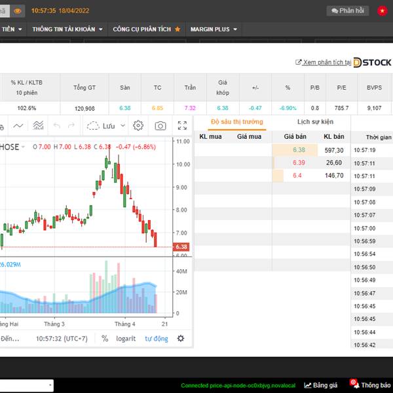Screen dimensions: 393x393
Task: Click the 10:57:35 18/04/2022 clock text
Action: 60,10
